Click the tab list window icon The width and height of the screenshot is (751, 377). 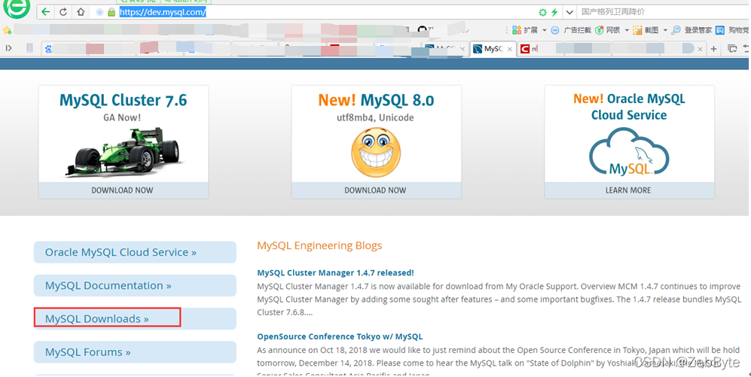click(732, 48)
